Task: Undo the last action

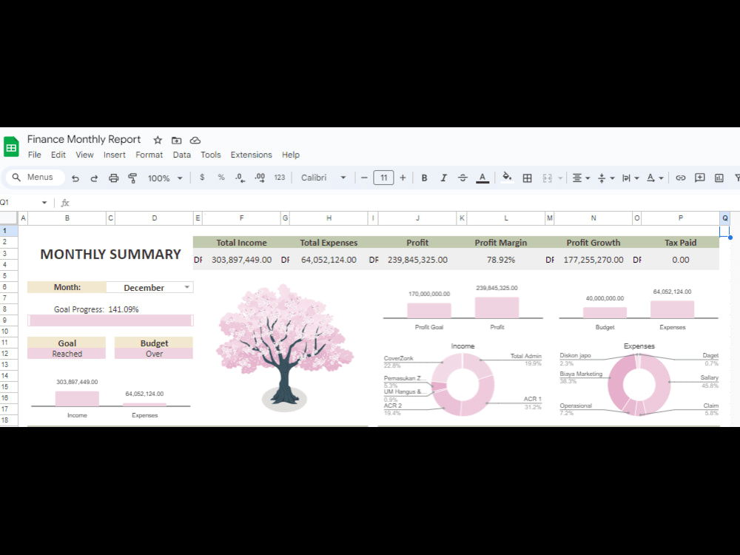Action: (x=75, y=178)
